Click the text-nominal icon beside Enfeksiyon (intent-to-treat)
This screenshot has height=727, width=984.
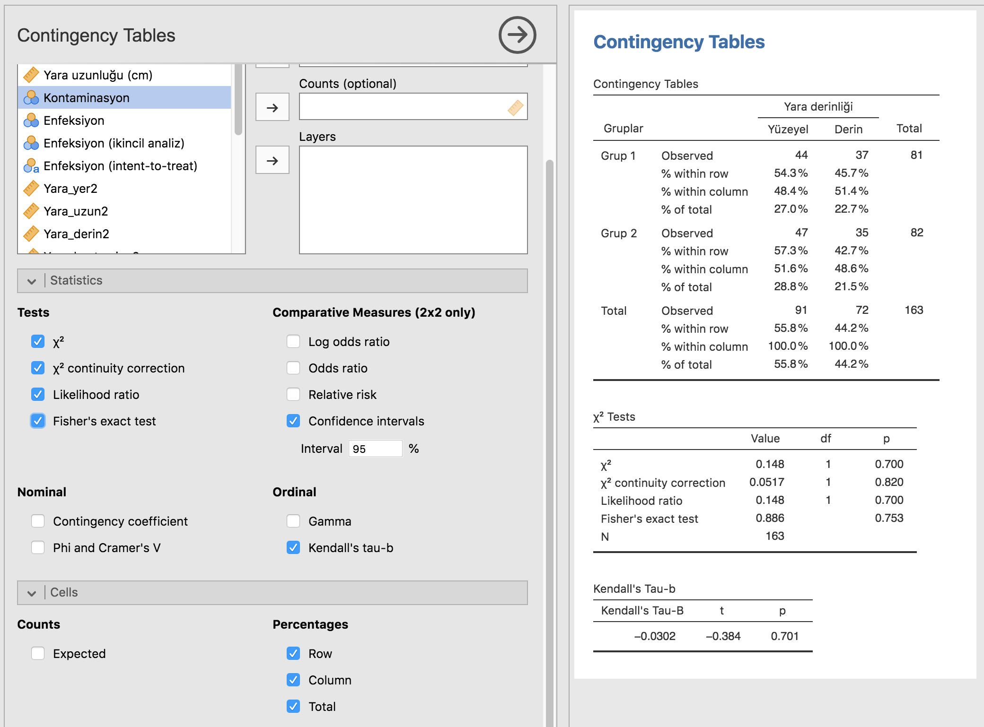point(31,166)
